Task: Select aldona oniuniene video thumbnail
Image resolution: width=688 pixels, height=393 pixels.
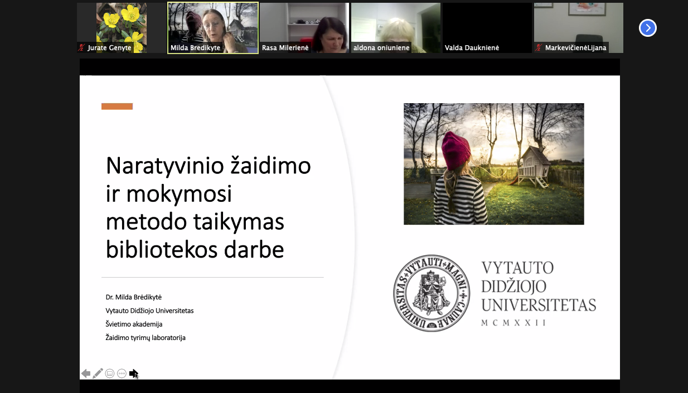Action: pos(396,28)
